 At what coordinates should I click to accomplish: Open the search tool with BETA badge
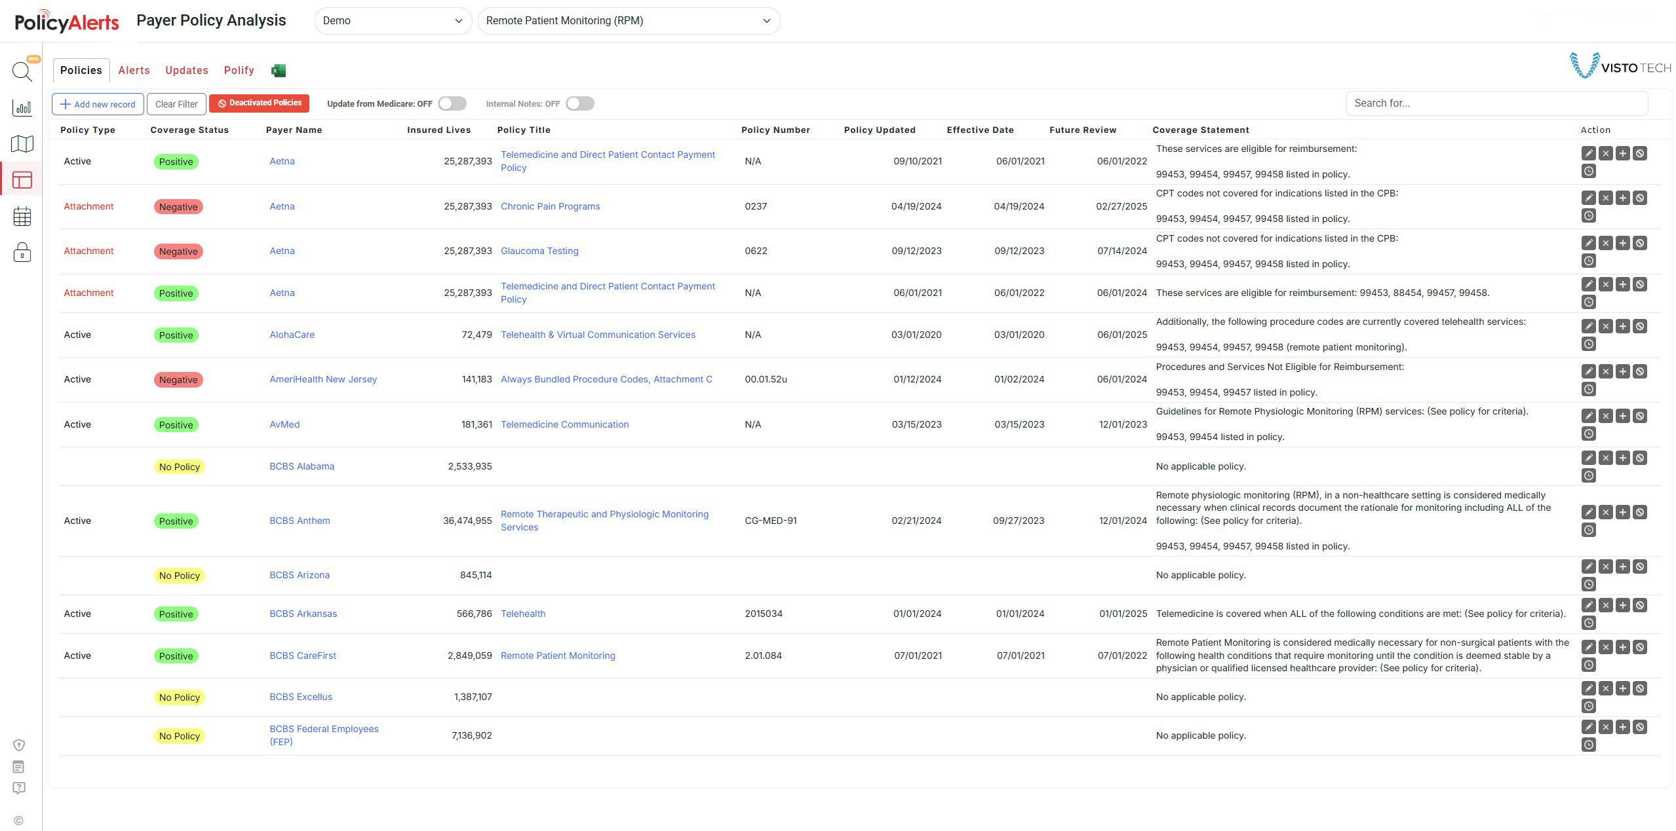click(x=22, y=71)
